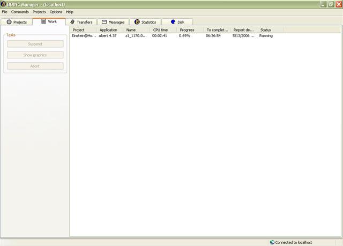The height and width of the screenshot is (246, 343).
Task: Click the Show graphics button
Action: [x=35, y=55]
